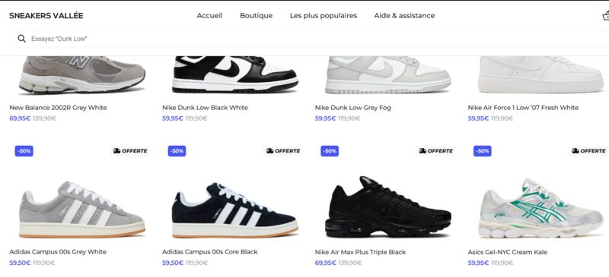Click the search magnifier icon
This screenshot has height=277, width=609.
click(22, 39)
